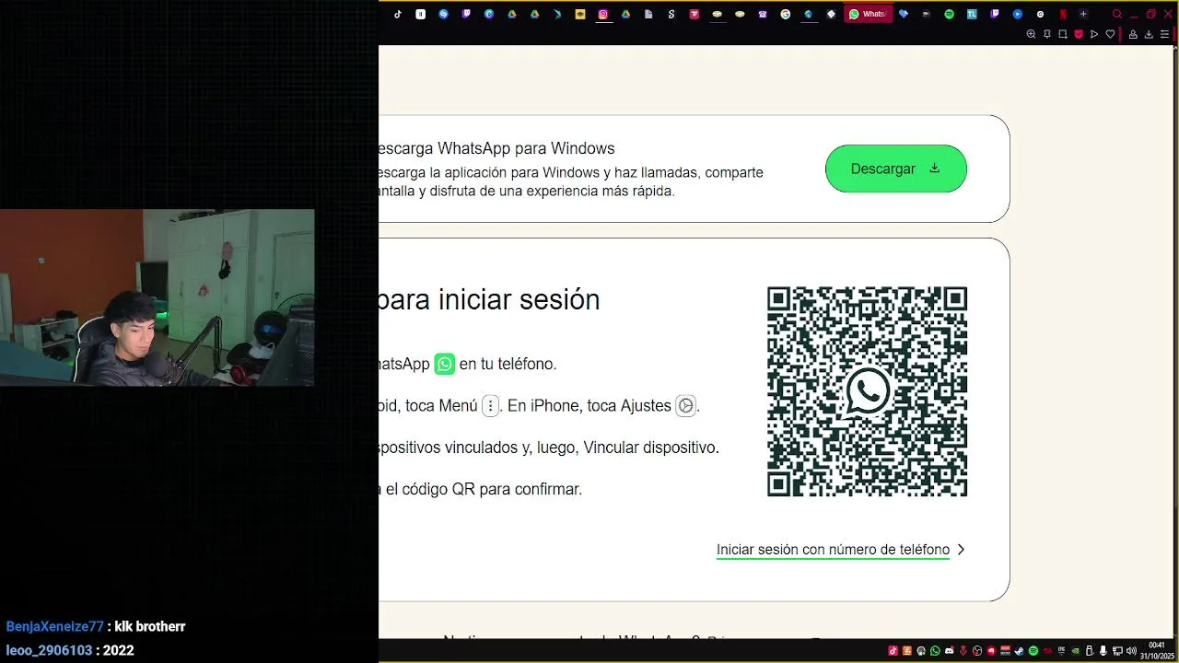
Task: Open the network tray icon
Action: pos(1117,651)
